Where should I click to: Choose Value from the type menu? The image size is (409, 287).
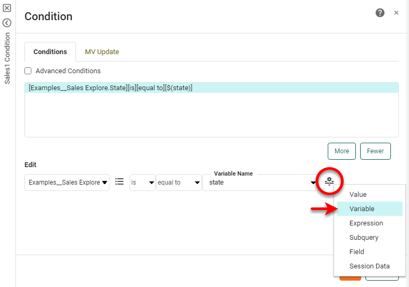point(358,195)
